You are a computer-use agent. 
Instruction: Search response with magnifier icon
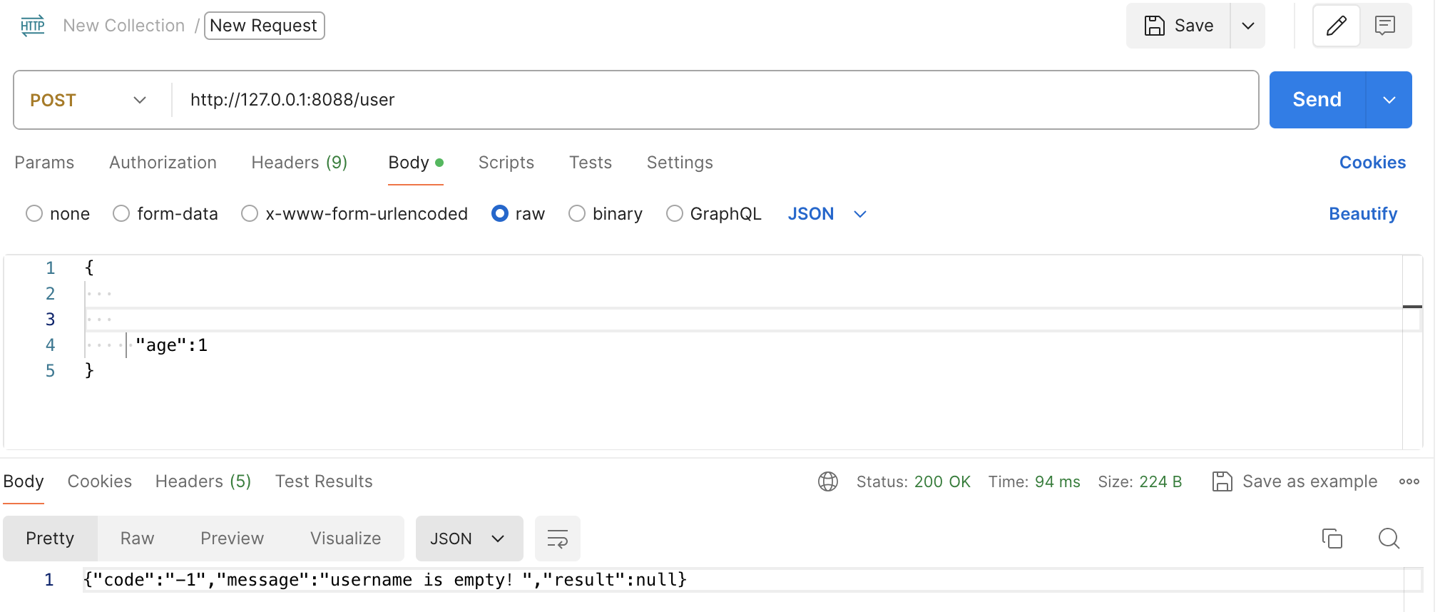[x=1389, y=539]
